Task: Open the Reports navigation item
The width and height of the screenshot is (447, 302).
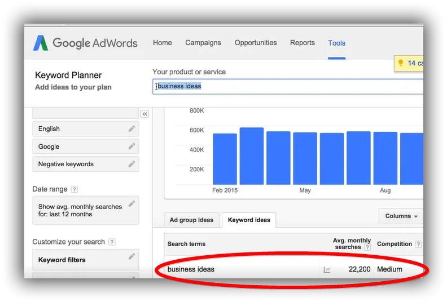Action: (x=303, y=43)
